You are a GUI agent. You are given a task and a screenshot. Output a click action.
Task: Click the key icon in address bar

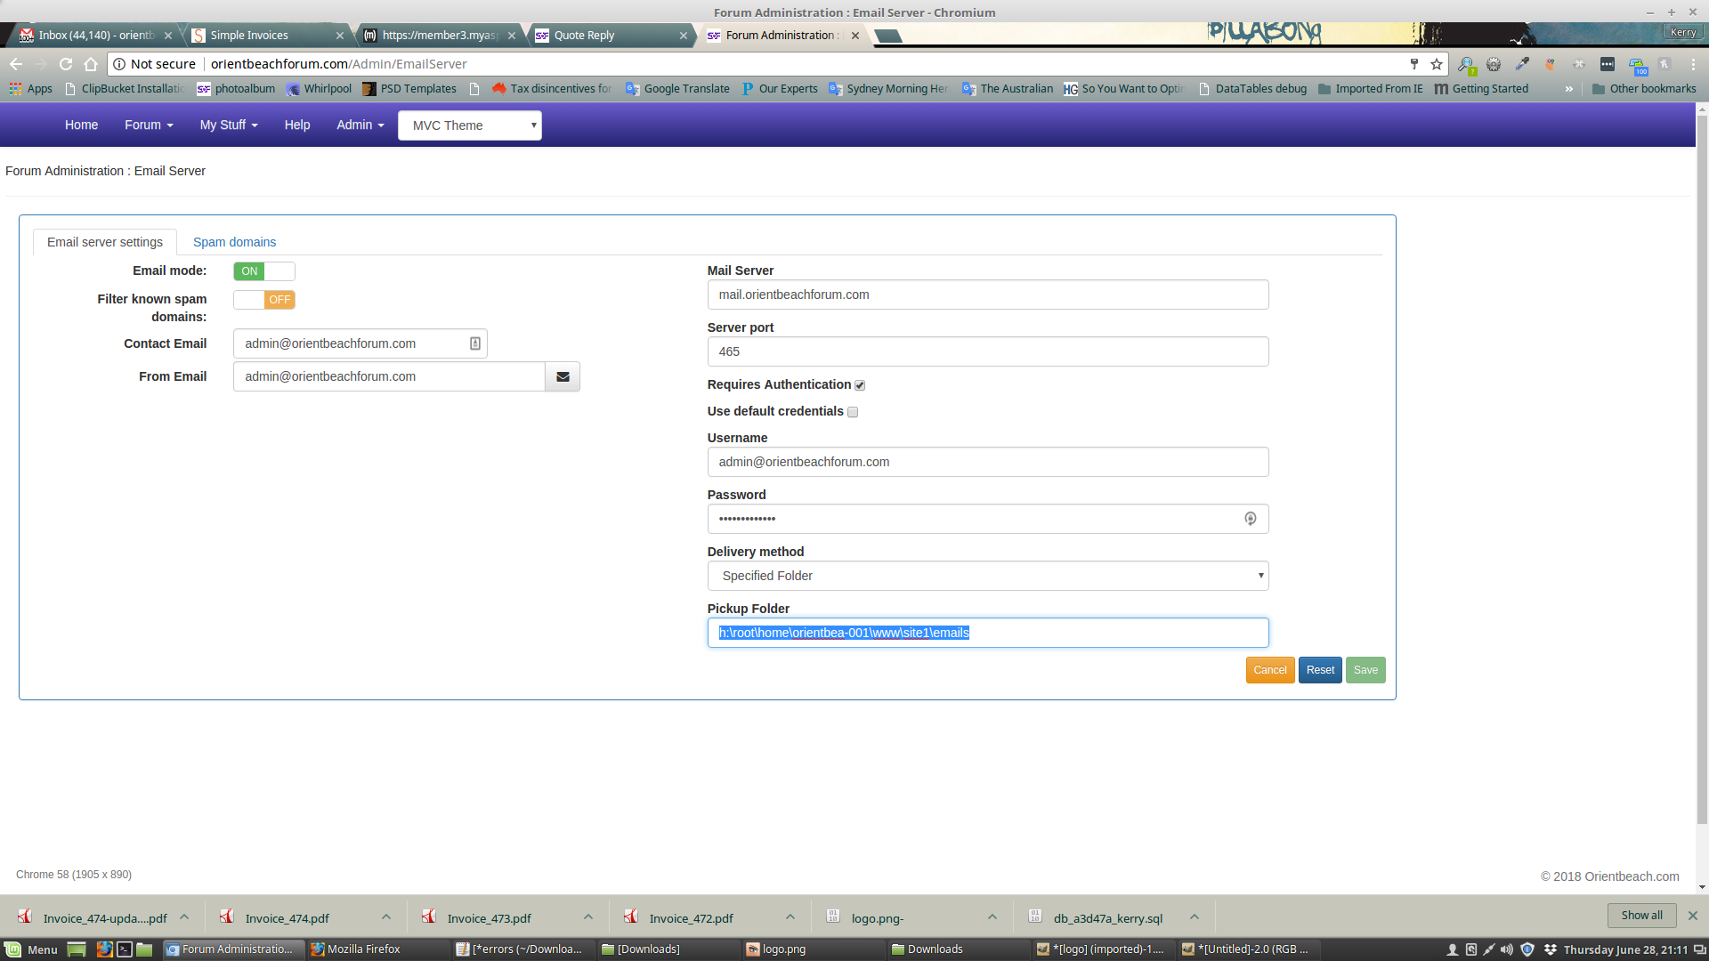click(x=1414, y=64)
